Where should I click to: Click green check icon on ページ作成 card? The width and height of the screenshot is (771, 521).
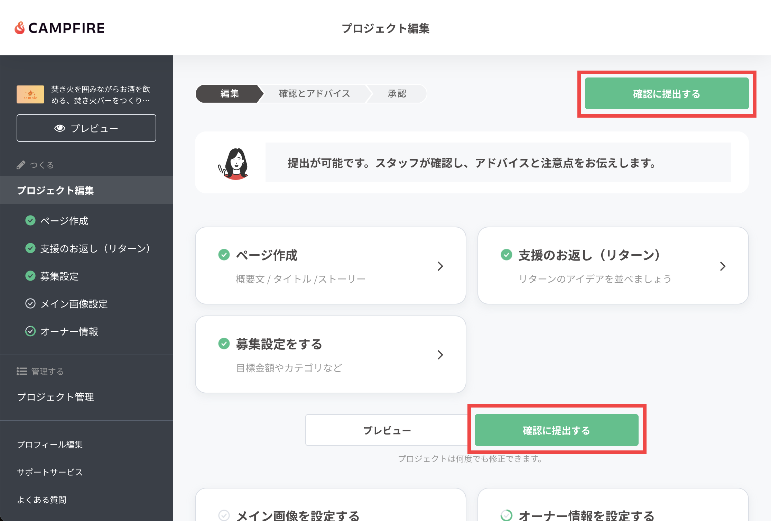(224, 255)
